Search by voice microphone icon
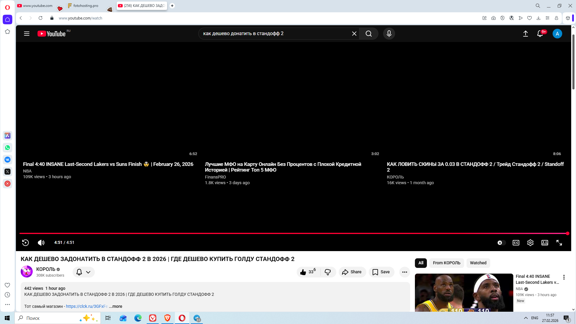The width and height of the screenshot is (576, 324). tap(389, 34)
